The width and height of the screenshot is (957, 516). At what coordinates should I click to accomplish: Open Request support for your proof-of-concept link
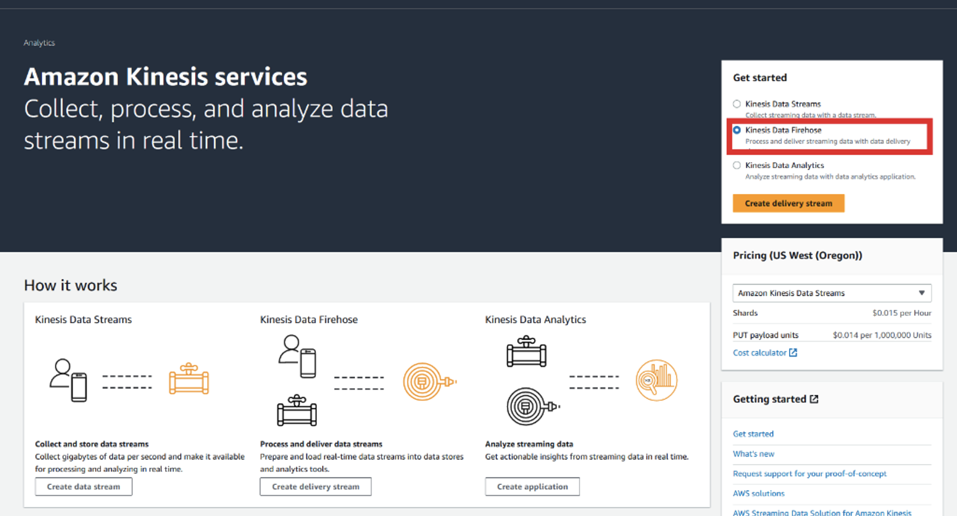(809, 473)
